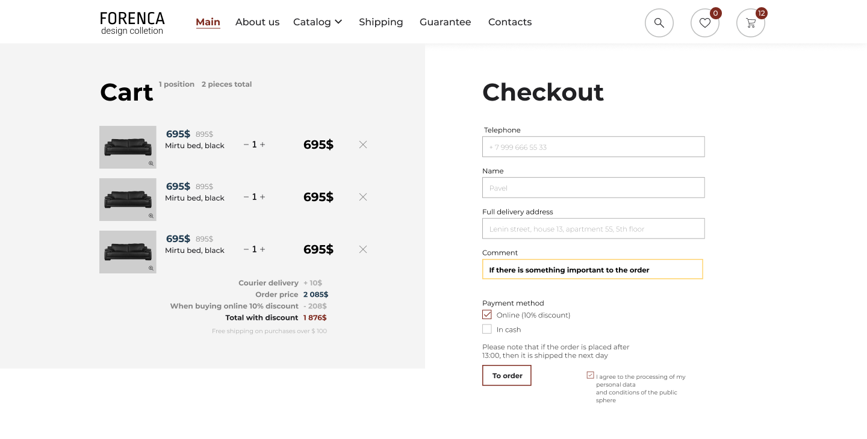Focus the Full delivery address field

(x=593, y=228)
